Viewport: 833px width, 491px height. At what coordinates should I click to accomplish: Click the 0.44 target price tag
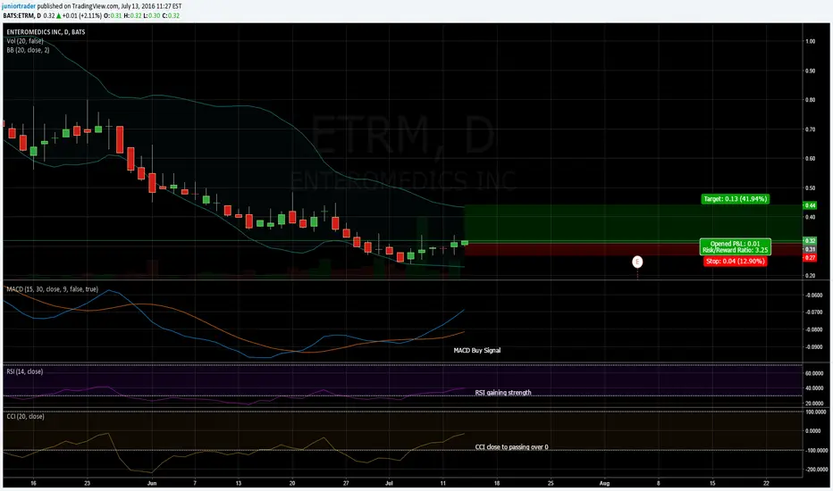[810, 205]
